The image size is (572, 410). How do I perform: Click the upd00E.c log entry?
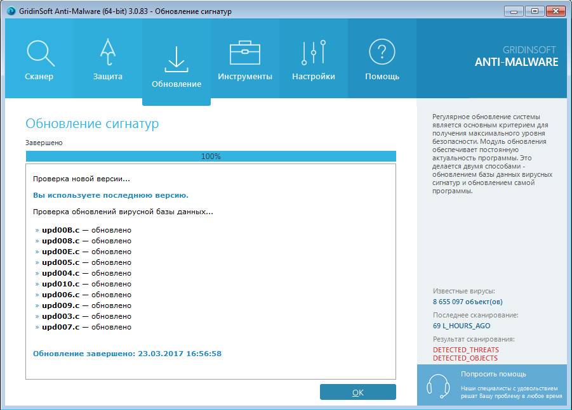click(83, 252)
